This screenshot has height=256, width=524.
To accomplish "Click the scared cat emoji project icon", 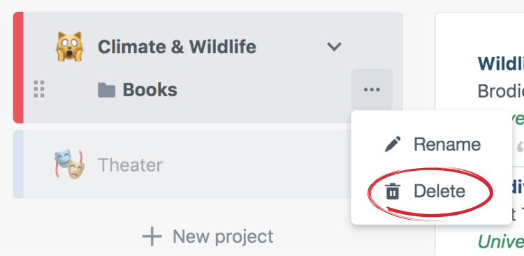I will 69,47.
